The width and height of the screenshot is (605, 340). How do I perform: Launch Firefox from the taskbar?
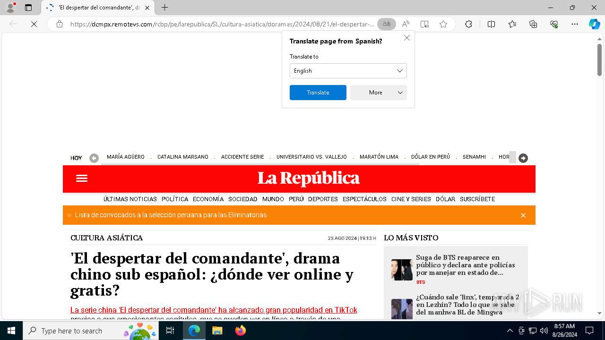click(x=241, y=331)
